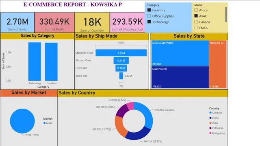Click the orange National Capital treemap tile
The height and width of the screenshot is (146, 260).
(x=218, y=64)
